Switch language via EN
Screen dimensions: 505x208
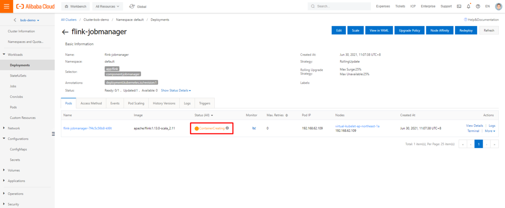point(487,6)
